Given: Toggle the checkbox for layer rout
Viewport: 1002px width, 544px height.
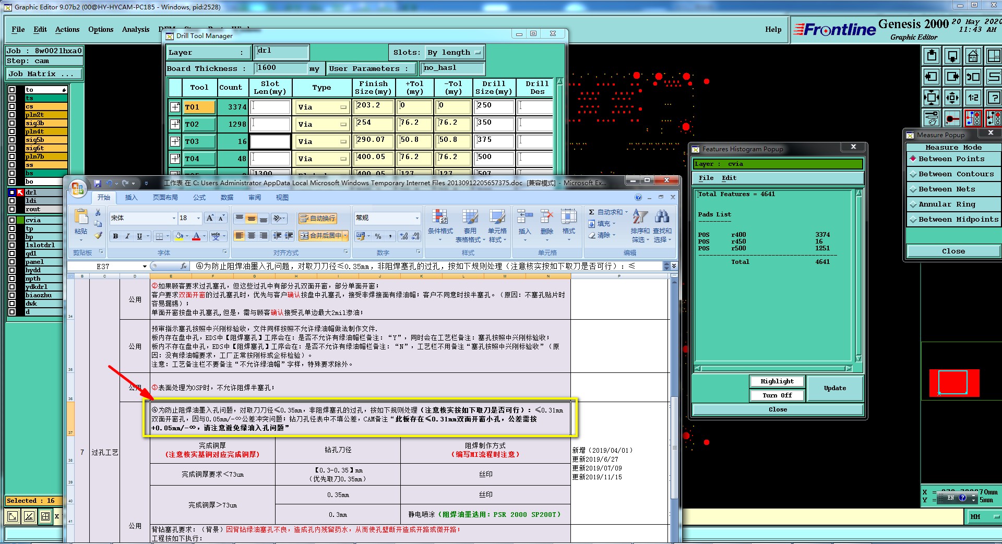Looking at the screenshot, I should (12, 209).
